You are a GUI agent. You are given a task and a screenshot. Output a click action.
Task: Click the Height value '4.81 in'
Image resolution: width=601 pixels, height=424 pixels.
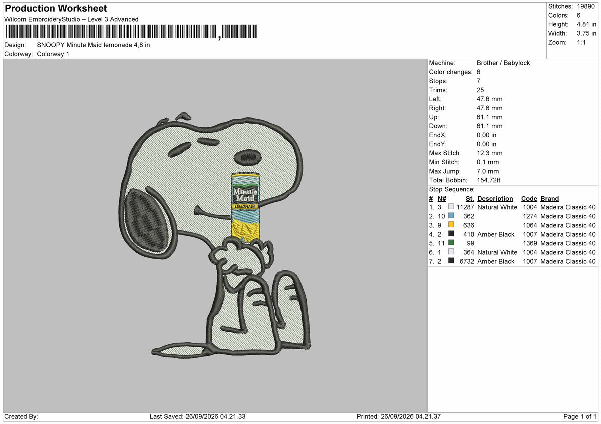pos(586,24)
